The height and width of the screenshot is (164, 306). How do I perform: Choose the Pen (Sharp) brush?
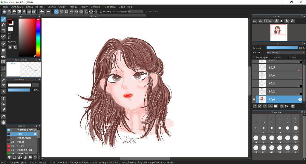coord(22,138)
